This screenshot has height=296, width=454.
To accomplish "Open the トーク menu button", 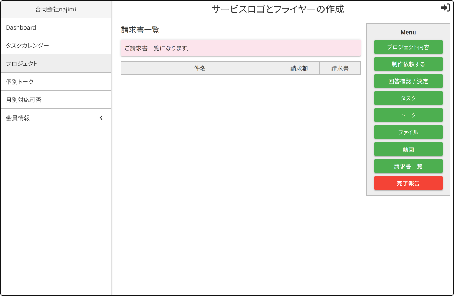I will 408,115.
